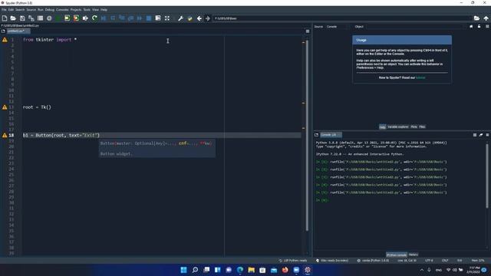
Task: Open the Help pane Source dropdown
Action: point(337,27)
